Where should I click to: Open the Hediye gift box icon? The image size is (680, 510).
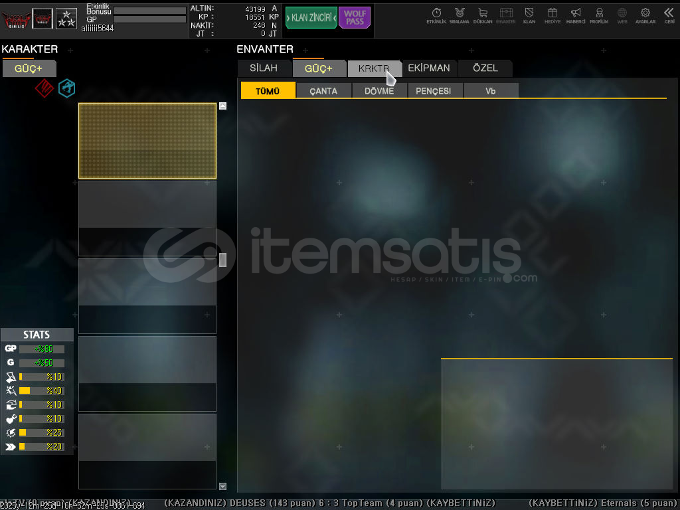(x=552, y=15)
